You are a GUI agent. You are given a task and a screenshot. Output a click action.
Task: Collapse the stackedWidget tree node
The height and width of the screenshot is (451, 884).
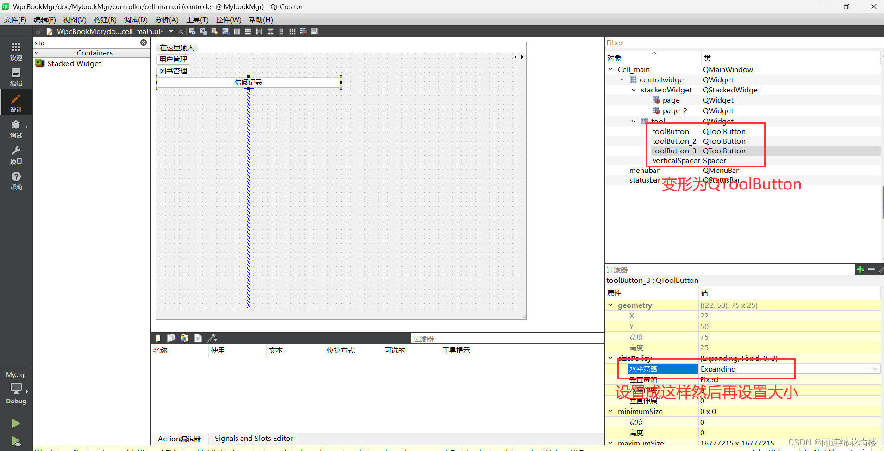(x=634, y=90)
